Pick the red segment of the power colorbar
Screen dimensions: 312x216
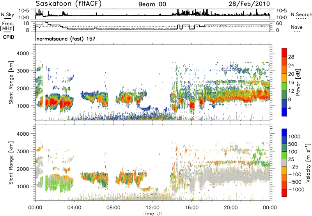pyautogui.click(x=284, y=53)
